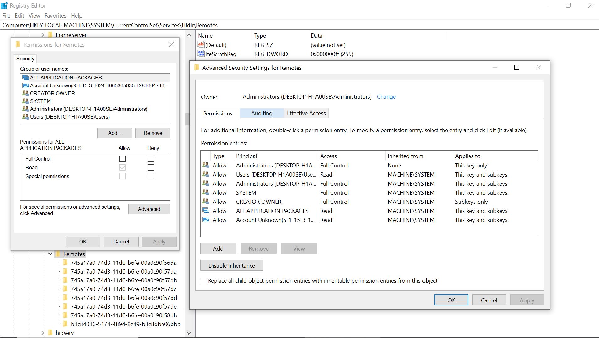Click icon of Administrators entry inherited from None

[206, 165]
